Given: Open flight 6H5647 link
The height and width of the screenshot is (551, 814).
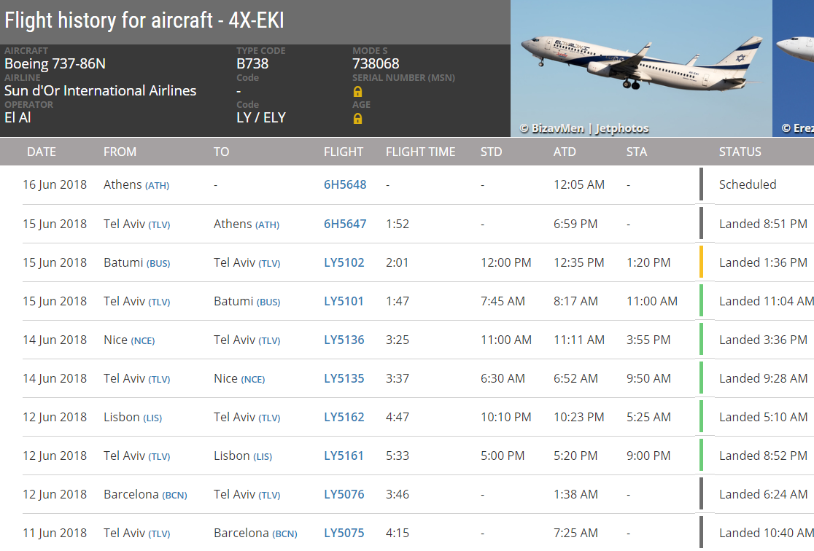Looking at the screenshot, I should coord(345,224).
